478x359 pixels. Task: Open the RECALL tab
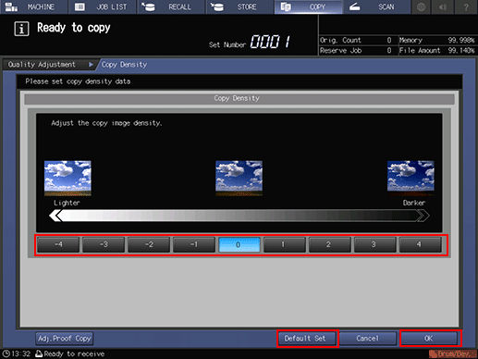[171, 6]
